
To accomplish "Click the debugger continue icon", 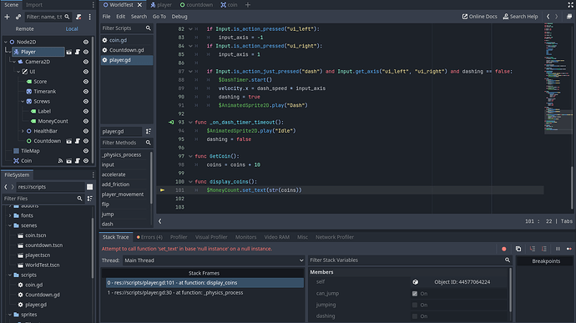I will tap(569, 249).
